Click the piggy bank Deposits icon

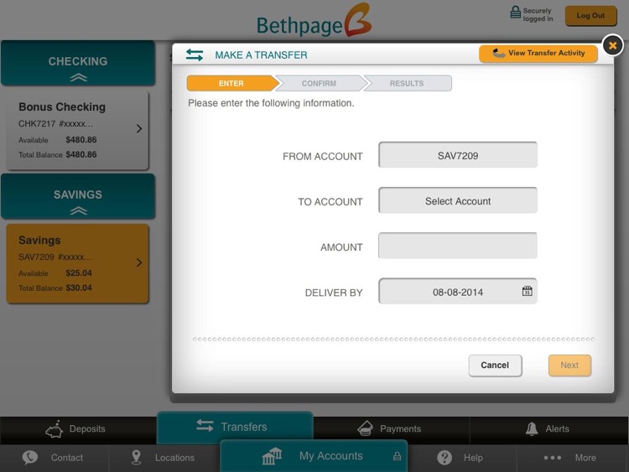click(55, 429)
